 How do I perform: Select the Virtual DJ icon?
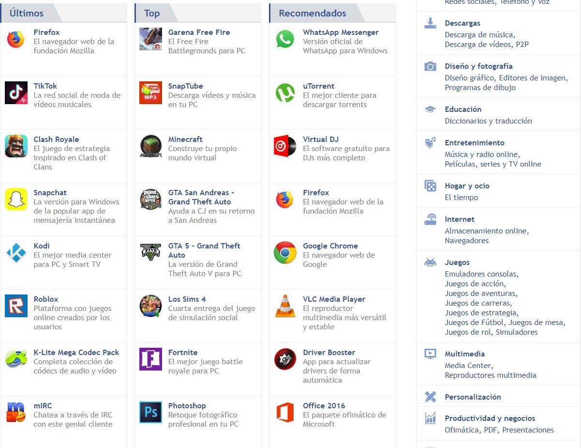click(285, 146)
